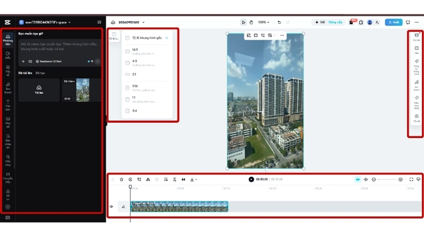The width and height of the screenshot is (424, 238).
Task: Open the user space dropdown
Action: (45, 22)
